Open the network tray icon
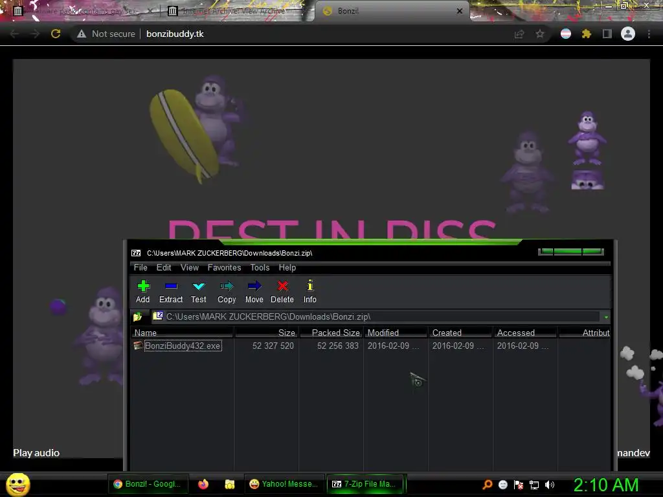Image resolution: width=663 pixels, height=497 pixels. (534, 484)
